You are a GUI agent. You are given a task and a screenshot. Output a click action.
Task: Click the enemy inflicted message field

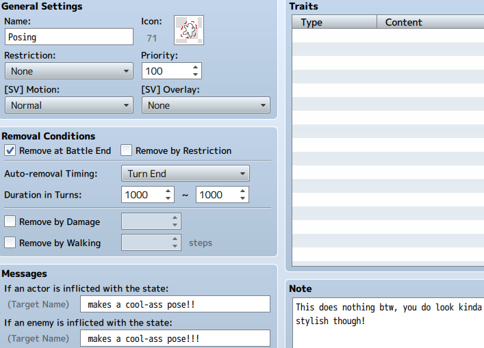(x=175, y=338)
